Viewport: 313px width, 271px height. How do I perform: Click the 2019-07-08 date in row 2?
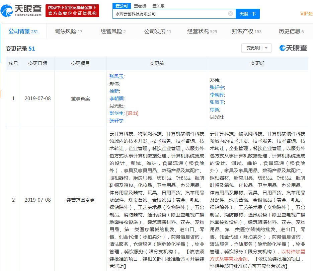point(37,200)
